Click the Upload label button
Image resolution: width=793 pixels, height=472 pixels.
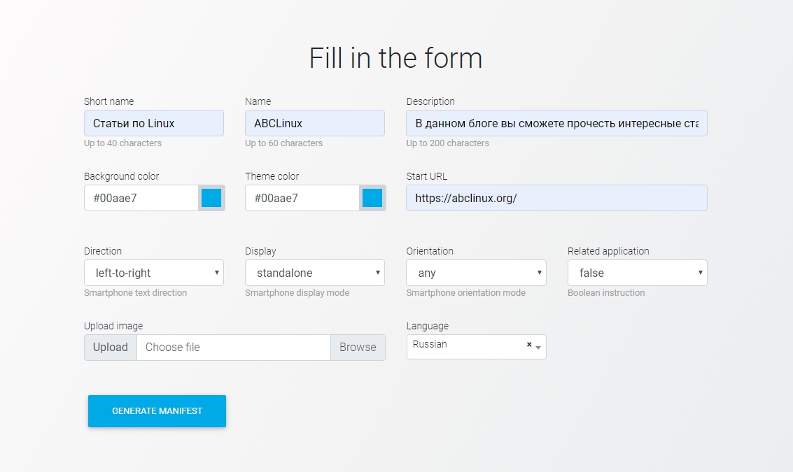tap(111, 348)
